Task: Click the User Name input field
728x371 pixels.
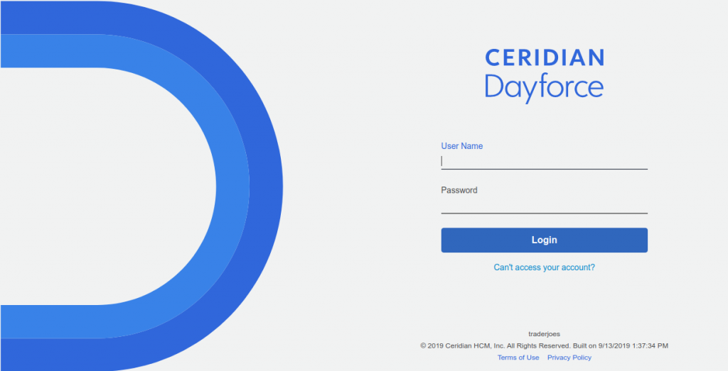Action: pos(544,161)
